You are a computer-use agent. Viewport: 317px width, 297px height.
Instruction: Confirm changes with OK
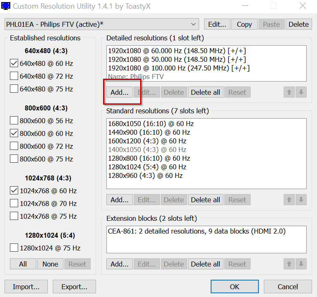(x=235, y=287)
